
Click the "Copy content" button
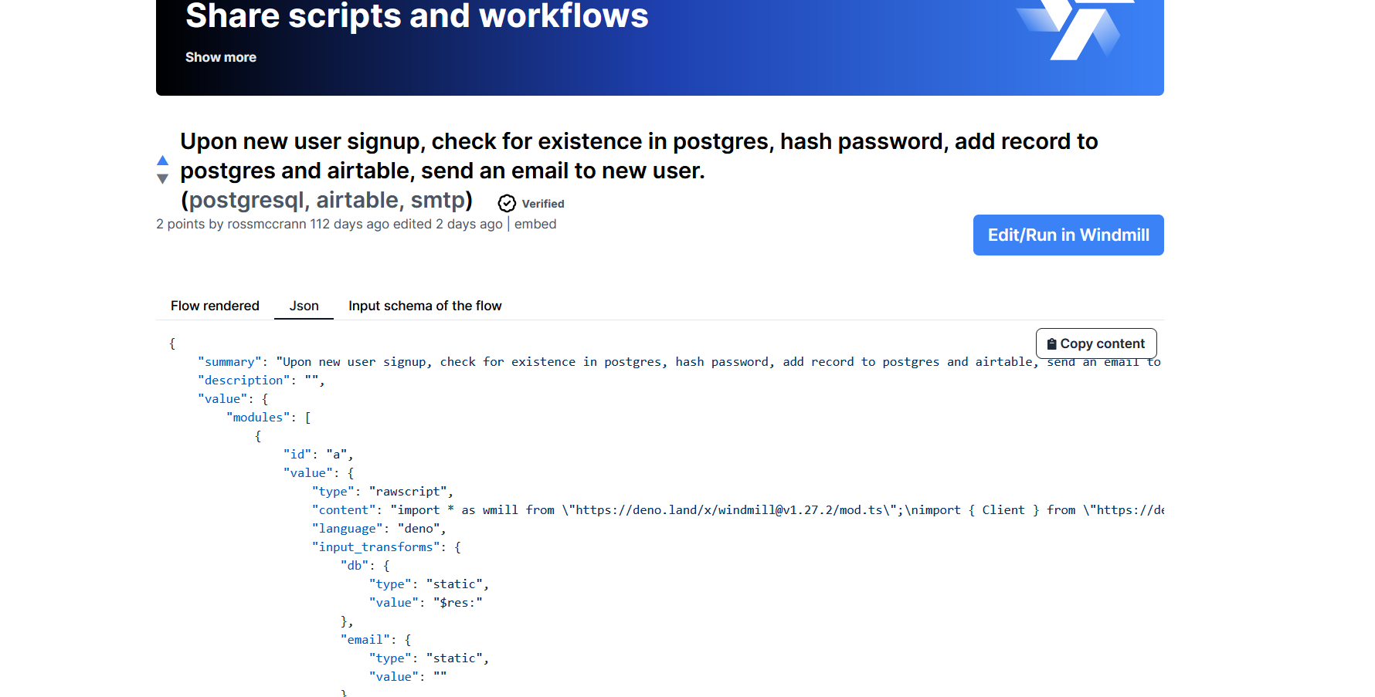1095,343
